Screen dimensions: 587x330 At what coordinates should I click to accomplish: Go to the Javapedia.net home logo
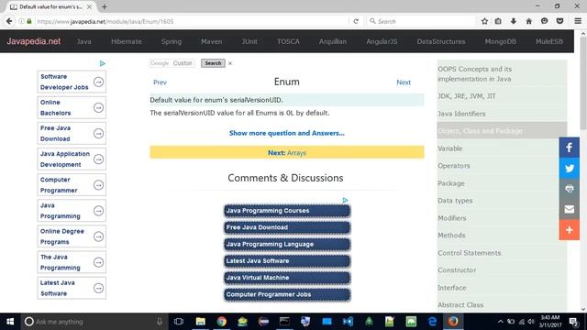(33, 41)
